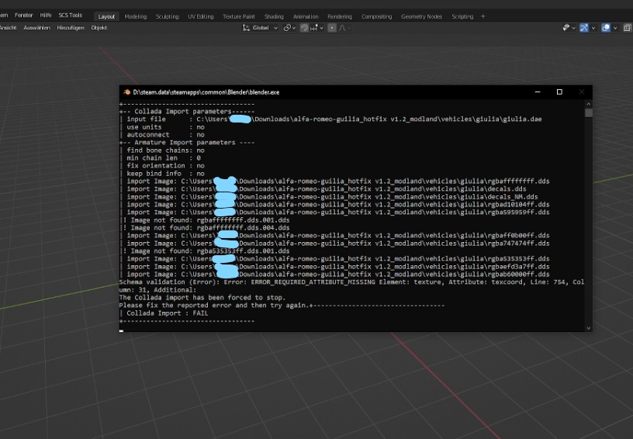633x439 pixels.
Task: Switch to the Shading workspace tab
Action: (x=274, y=16)
